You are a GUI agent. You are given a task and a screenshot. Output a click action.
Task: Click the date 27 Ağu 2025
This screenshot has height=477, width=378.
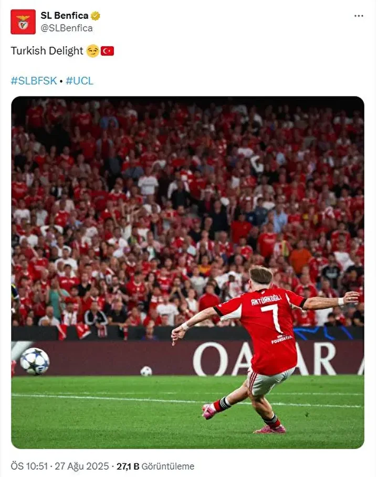point(81,466)
